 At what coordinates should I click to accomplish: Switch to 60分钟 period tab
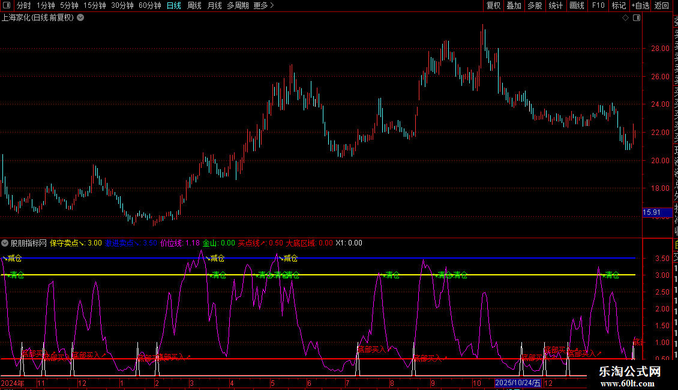click(150, 5)
